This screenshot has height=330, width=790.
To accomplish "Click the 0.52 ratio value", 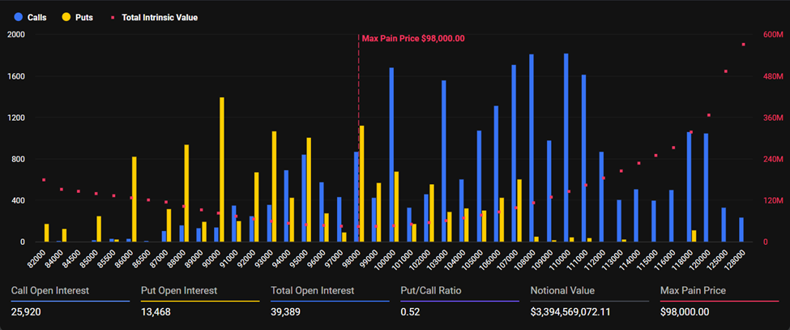I will point(410,312).
